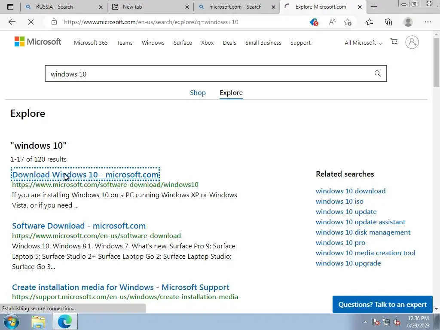Open the Favorites list
The image size is (440, 330).
[x=370, y=22]
